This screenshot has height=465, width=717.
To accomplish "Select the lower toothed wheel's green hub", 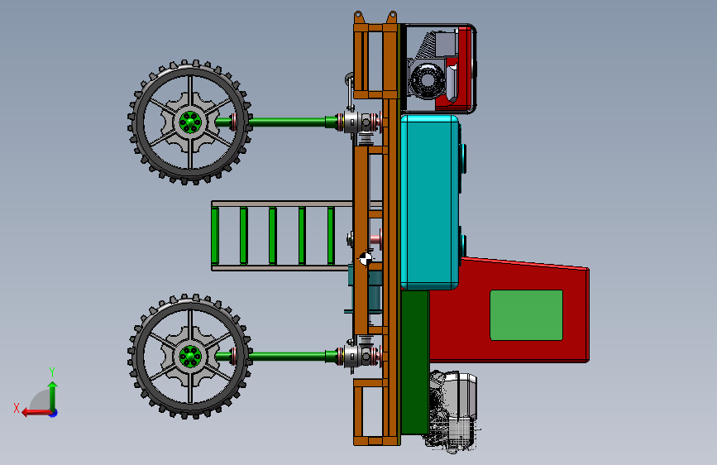I will point(189,356).
